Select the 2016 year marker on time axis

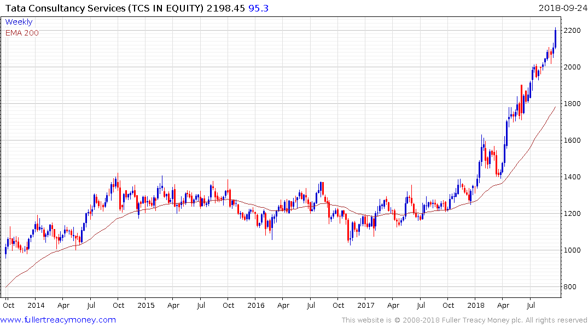tap(256, 306)
